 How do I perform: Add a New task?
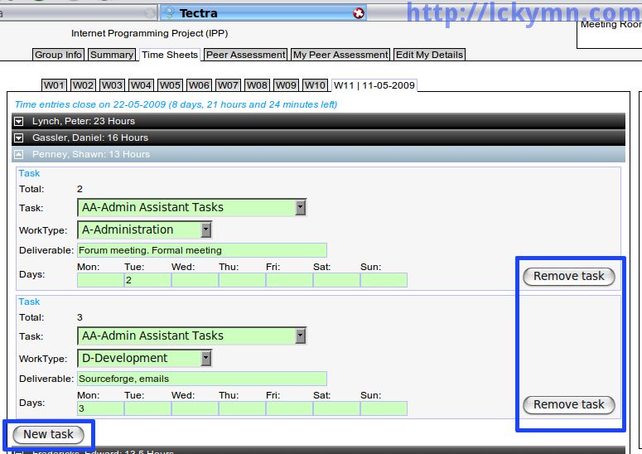tap(48, 434)
